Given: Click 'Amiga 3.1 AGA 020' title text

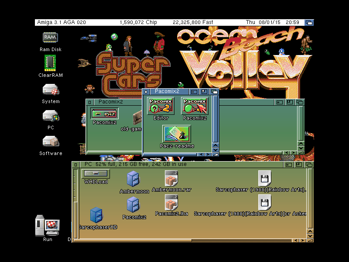Looking at the screenshot, I should pos(62,22).
